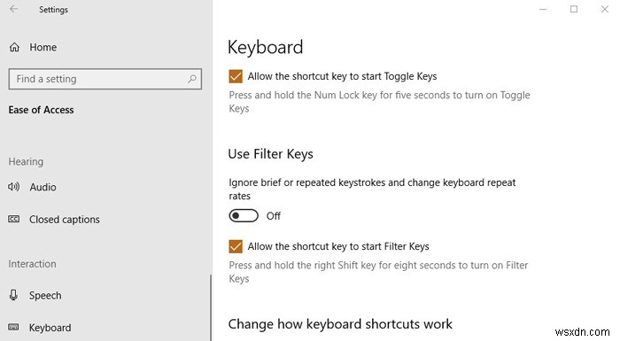620x341 pixels.
Task: Click the Keyboard page title
Action: pos(266,48)
